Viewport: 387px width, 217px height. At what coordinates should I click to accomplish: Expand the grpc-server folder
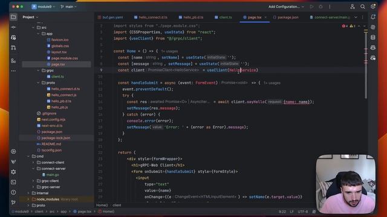coord(33,187)
